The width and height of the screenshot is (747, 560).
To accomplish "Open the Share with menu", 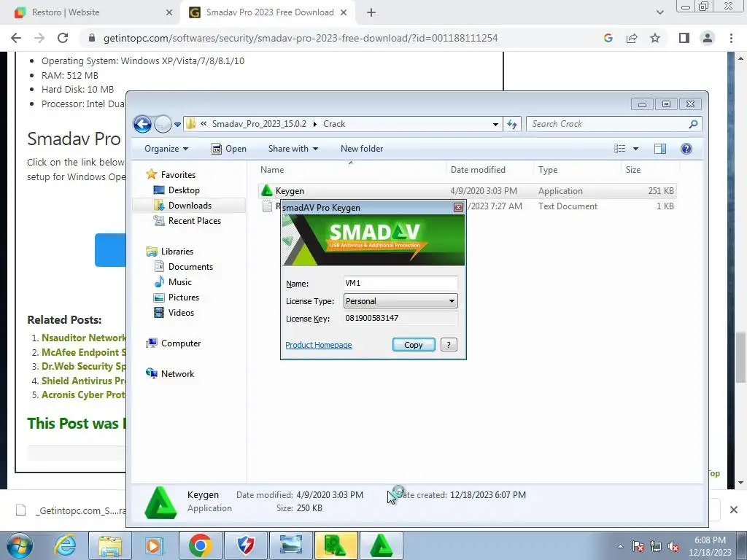I will pos(293,149).
